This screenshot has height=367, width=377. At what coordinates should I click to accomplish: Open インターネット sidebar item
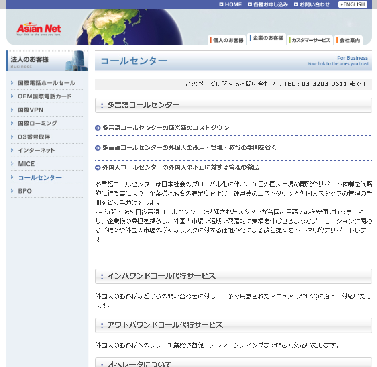pyautogui.click(x=36, y=150)
